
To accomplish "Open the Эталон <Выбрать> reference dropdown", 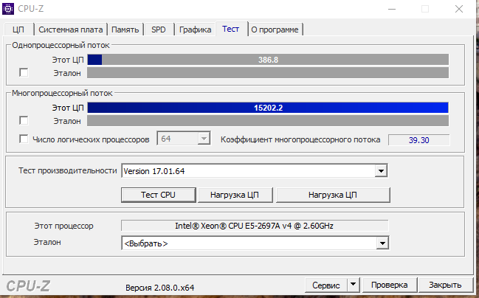I will 382,243.
